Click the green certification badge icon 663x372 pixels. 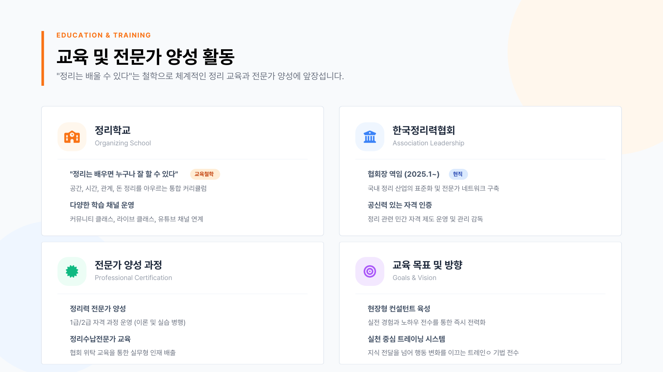[72, 271]
